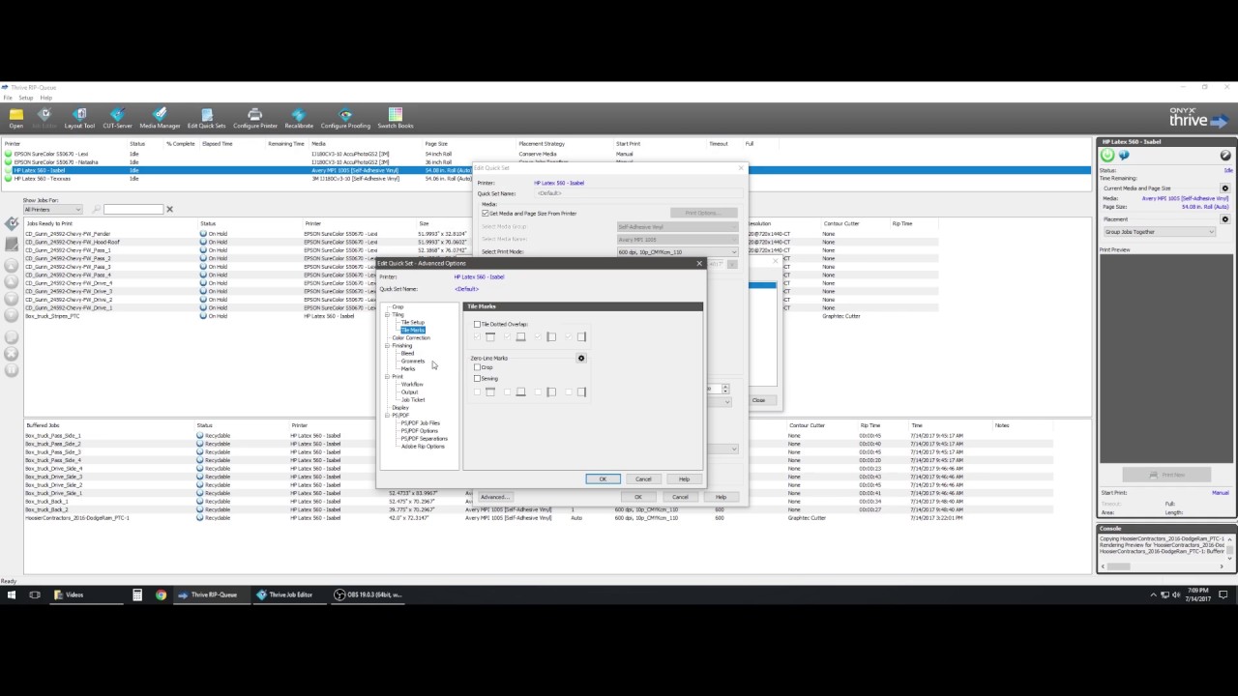Click the blue info bubble icon in Isabel panel
1238x696 pixels.
[1124, 156]
